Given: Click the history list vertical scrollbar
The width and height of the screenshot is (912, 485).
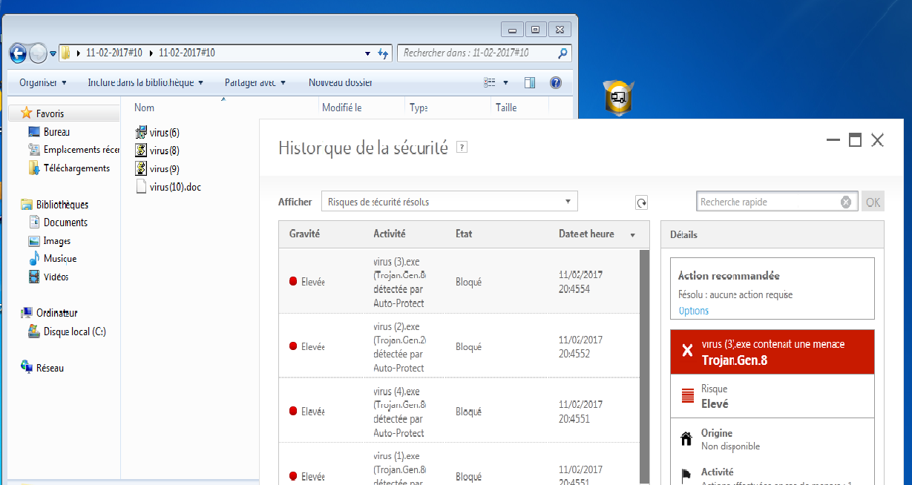Looking at the screenshot, I should [644, 367].
